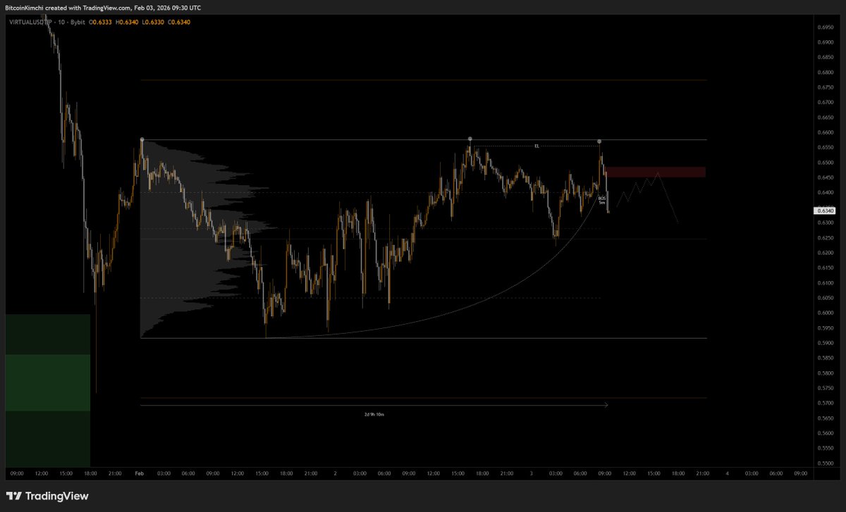
Task: Click the date label '3' on time axis
Action: pos(531,473)
